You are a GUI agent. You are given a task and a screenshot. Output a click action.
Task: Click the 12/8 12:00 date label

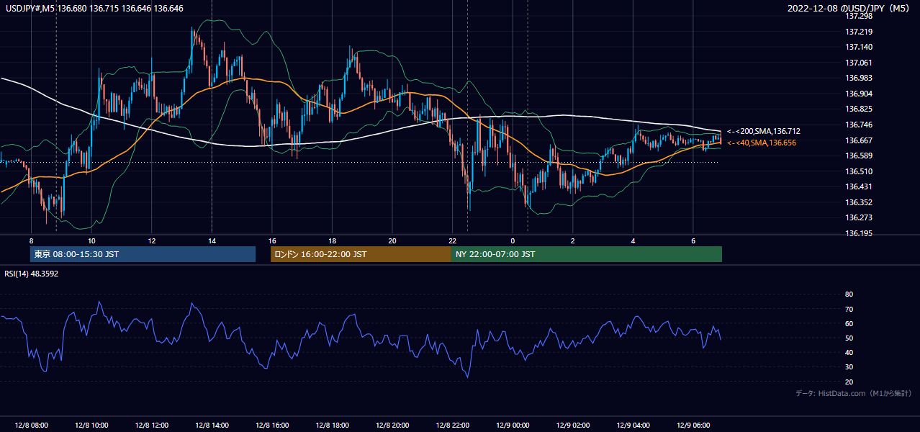[151, 425]
